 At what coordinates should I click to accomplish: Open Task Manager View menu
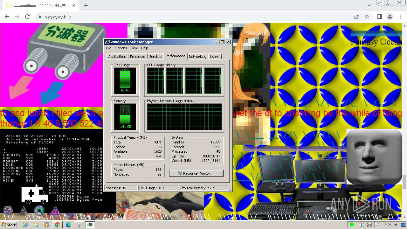[x=134, y=48]
